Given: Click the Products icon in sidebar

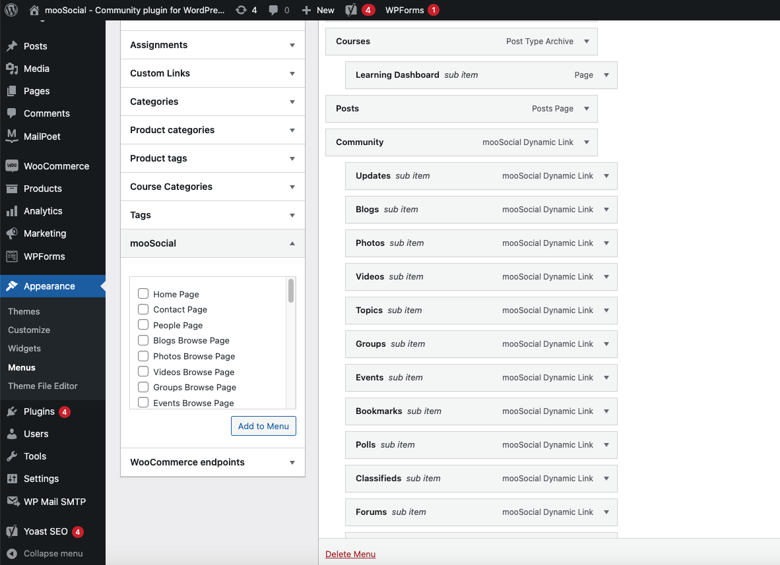Looking at the screenshot, I should [x=12, y=189].
